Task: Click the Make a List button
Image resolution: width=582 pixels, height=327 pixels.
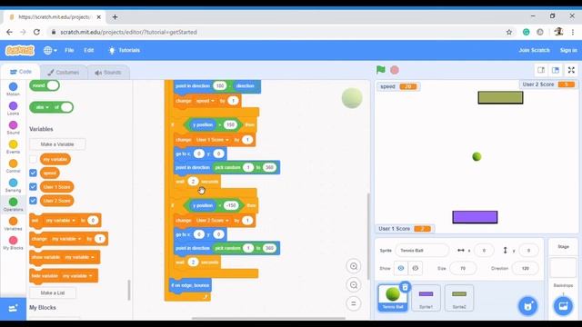Action: pos(53,292)
